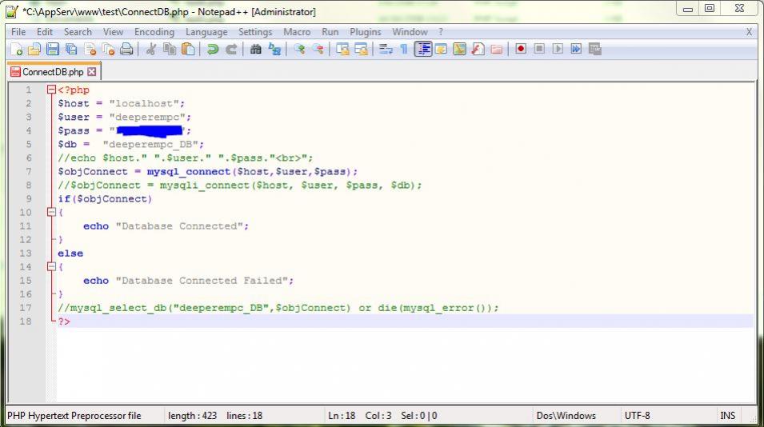Open the Run menu
Screen dimensions: 764x427
click(x=330, y=32)
